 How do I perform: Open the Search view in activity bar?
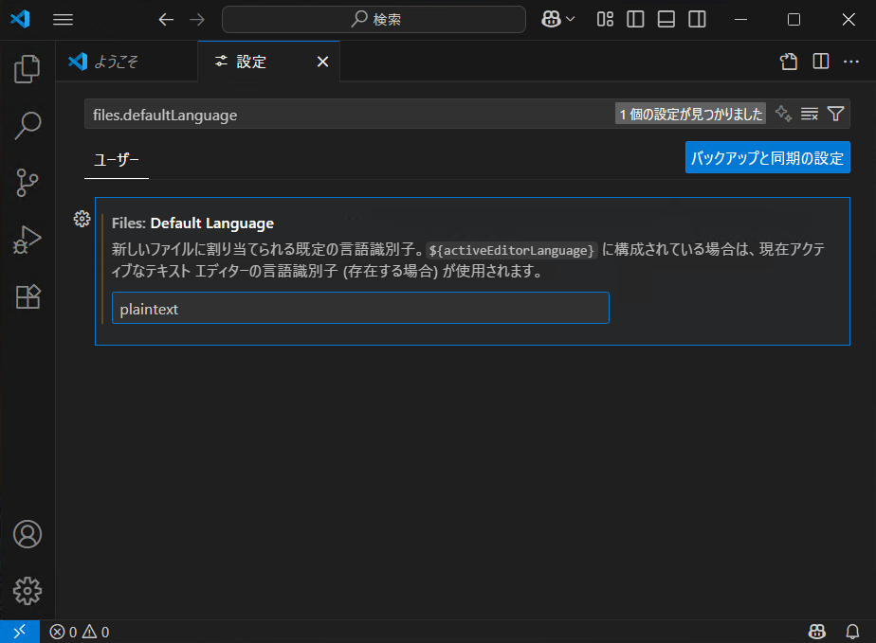click(x=27, y=125)
